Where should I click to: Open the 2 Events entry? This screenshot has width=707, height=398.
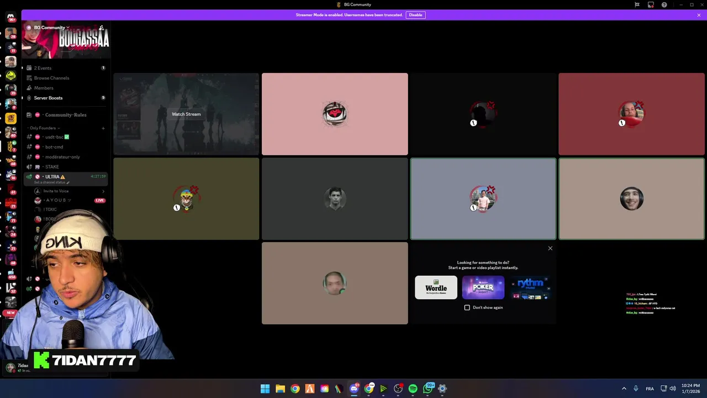click(x=66, y=68)
